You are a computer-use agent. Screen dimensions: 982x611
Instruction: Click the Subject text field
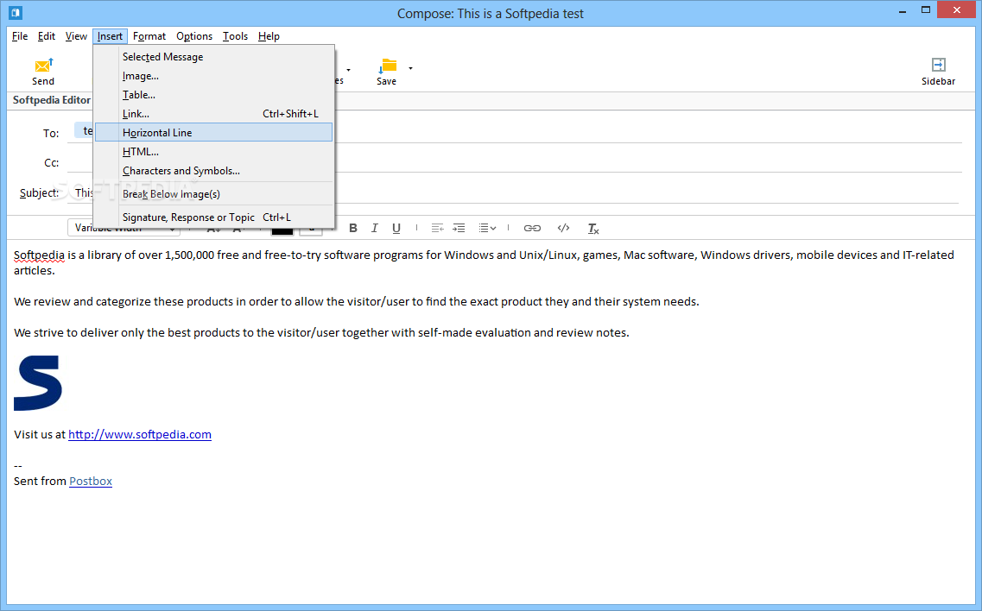tap(514, 192)
